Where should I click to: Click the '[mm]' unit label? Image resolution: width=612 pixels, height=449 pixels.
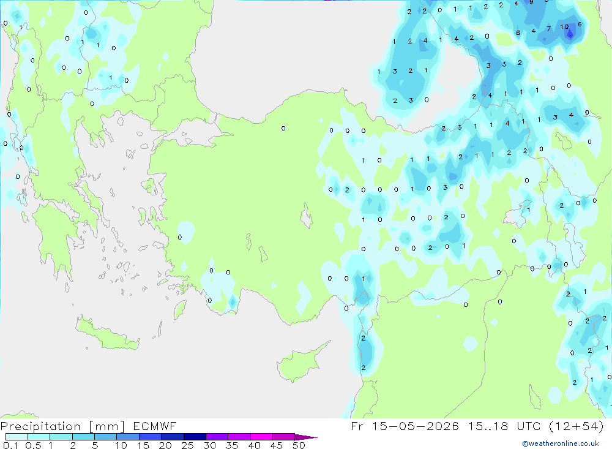107,426
